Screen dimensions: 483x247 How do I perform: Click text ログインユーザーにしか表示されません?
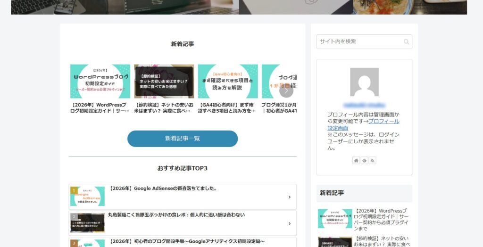coord(364,141)
